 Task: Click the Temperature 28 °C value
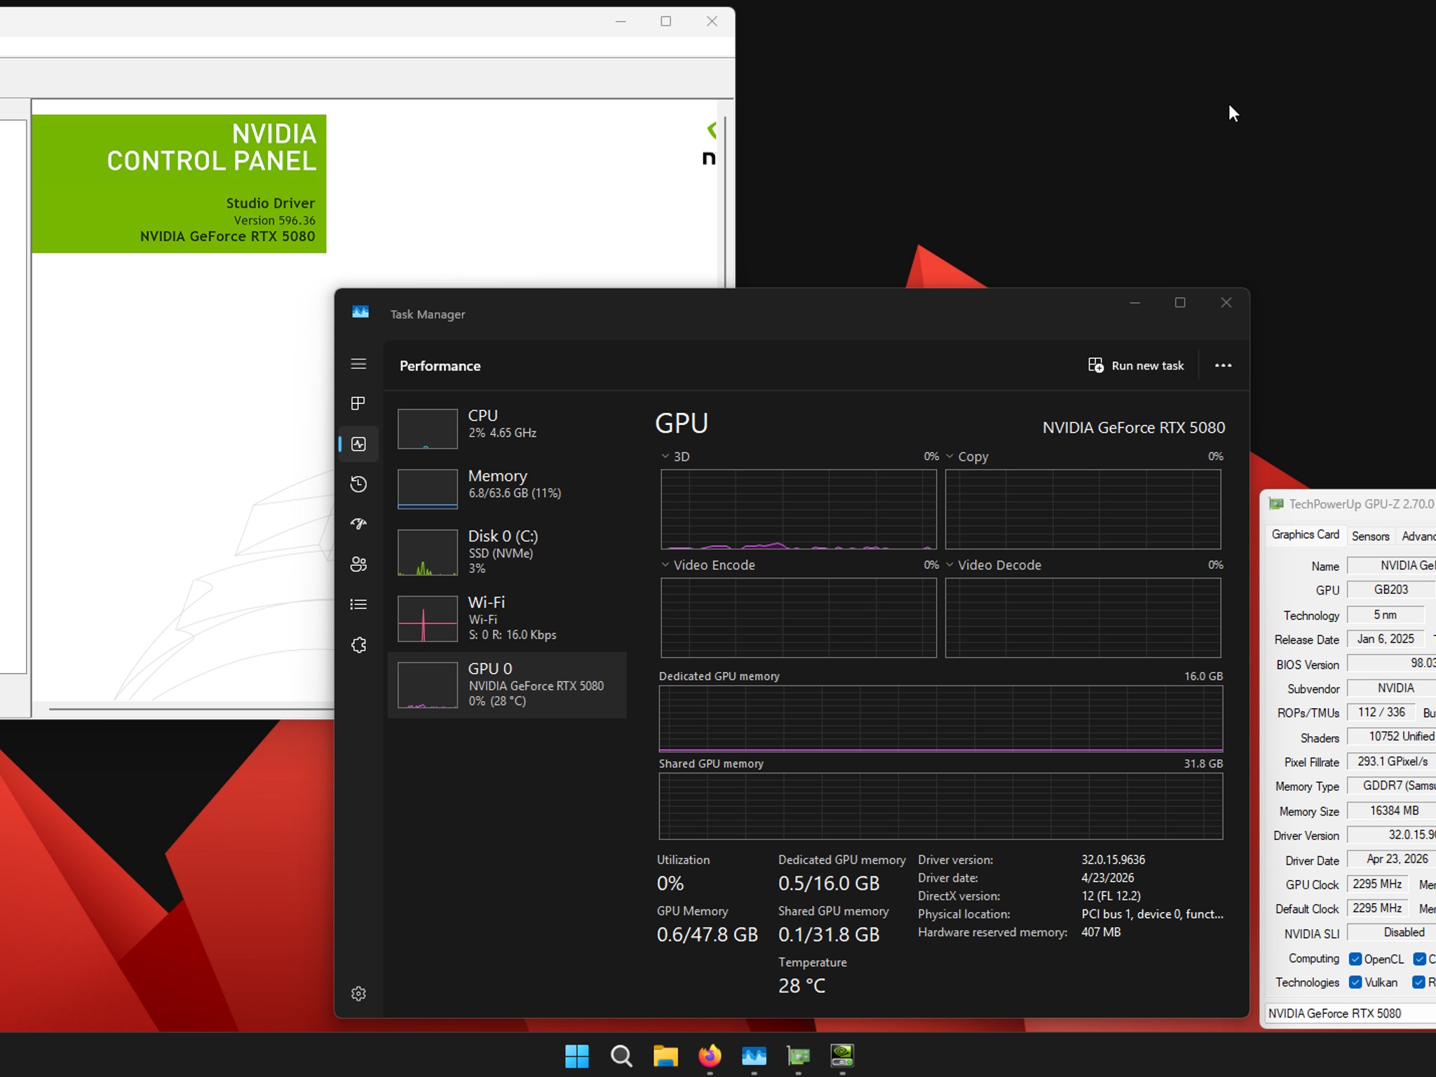801,986
